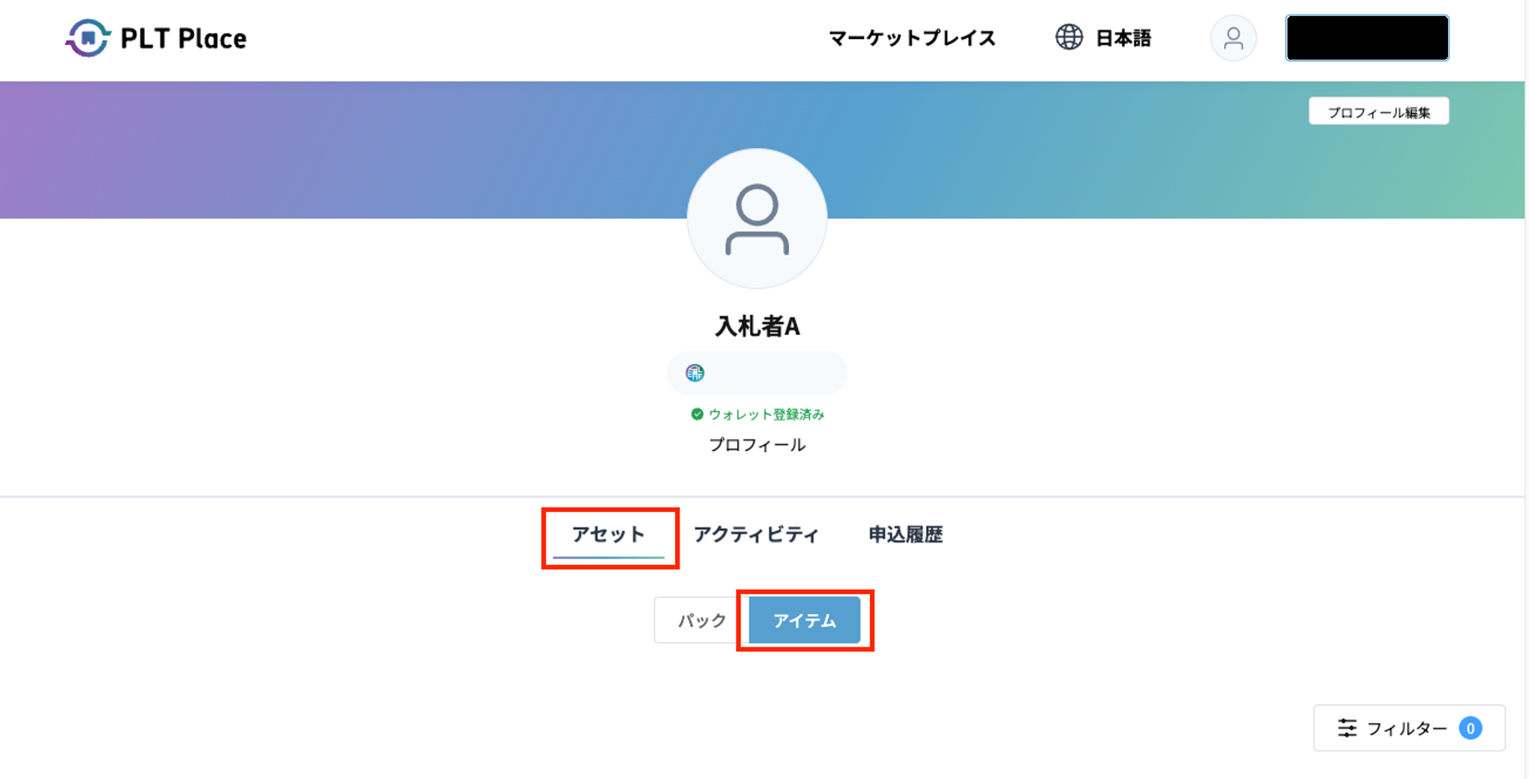Toggle asset view to アイテム

coord(804,620)
